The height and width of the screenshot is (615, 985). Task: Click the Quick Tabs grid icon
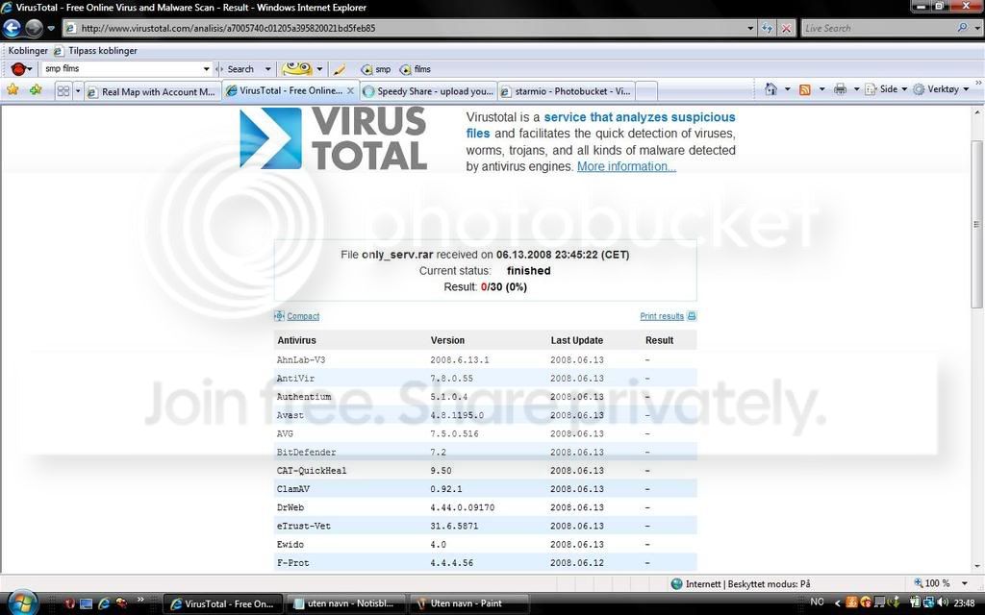[63, 91]
